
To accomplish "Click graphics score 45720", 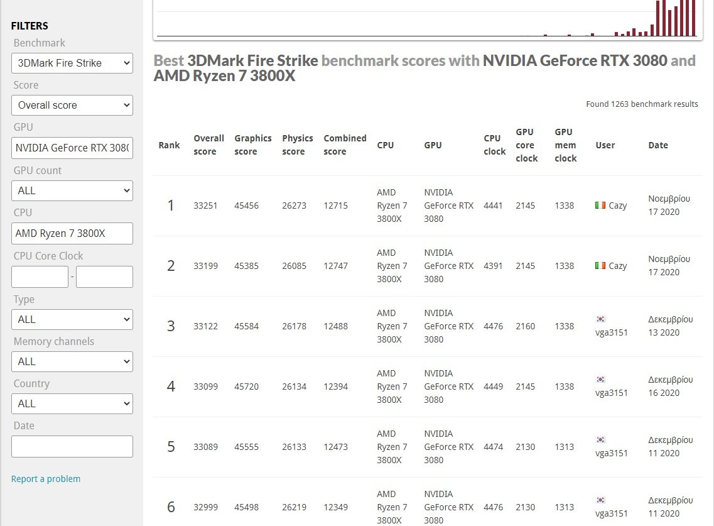I will pyautogui.click(x=246, y=386).
